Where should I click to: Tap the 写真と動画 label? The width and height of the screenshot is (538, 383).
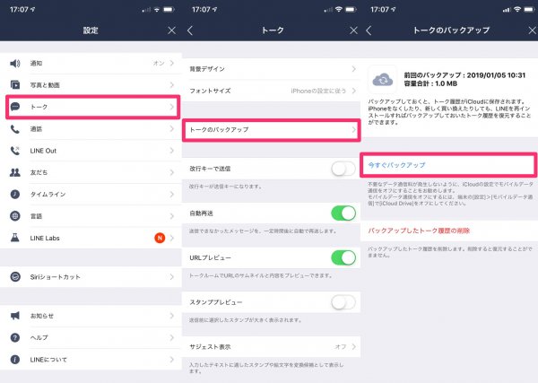45,85
